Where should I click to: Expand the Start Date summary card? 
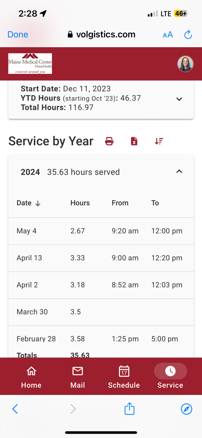tap(179, 99)
